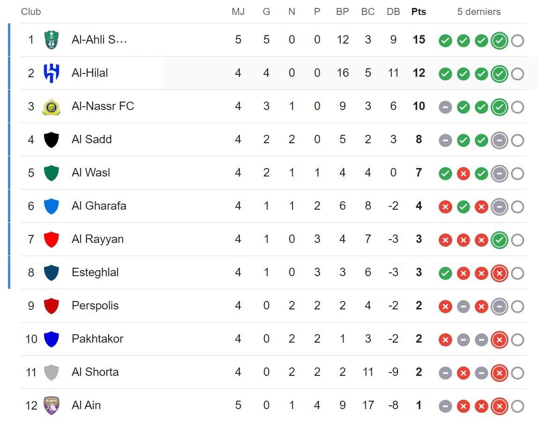Click the DB column header
Image resolution: width=537 pixels, height=425 pixels.
(393, 12)
